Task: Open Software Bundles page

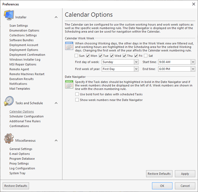Action: 22,40
